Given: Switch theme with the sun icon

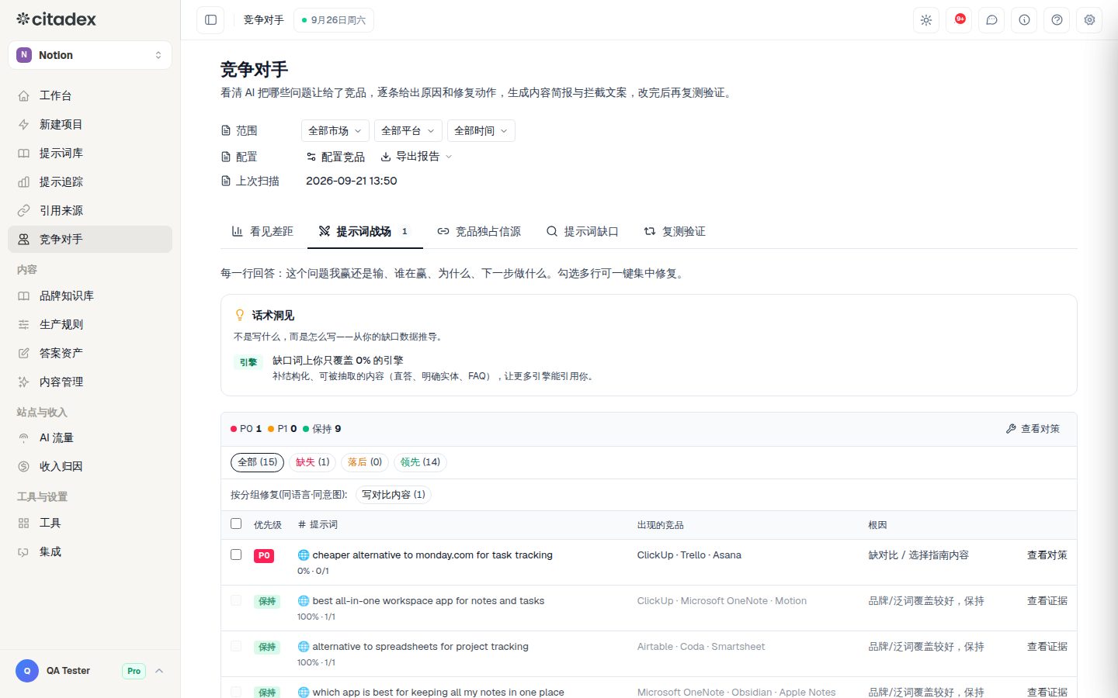Looking at the screenshot, I should [926, 20].
